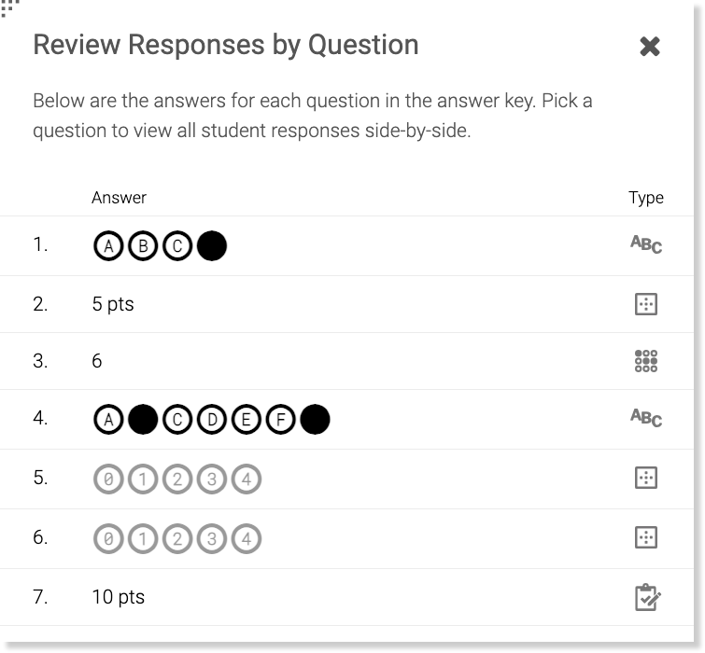
Task: Open question 2 with 5 pts answer
Action: pos(113,304)
